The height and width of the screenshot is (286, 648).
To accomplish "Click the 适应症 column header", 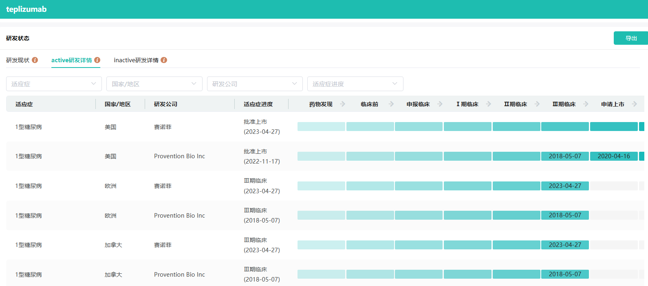I will click(x=24, y=104).
